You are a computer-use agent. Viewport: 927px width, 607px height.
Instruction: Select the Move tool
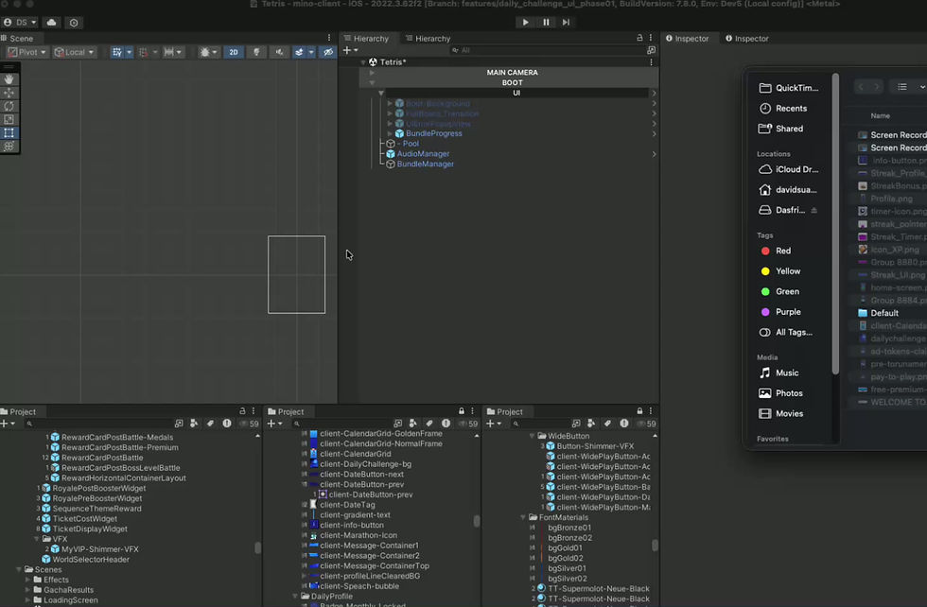9,93
